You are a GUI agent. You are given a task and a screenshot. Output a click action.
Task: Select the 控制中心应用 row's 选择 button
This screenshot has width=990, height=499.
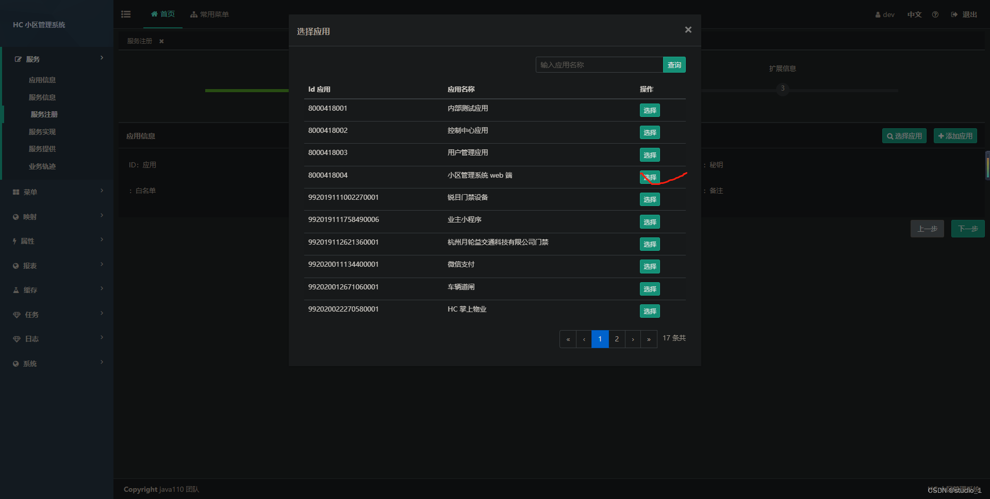click(x=650, y=132)
